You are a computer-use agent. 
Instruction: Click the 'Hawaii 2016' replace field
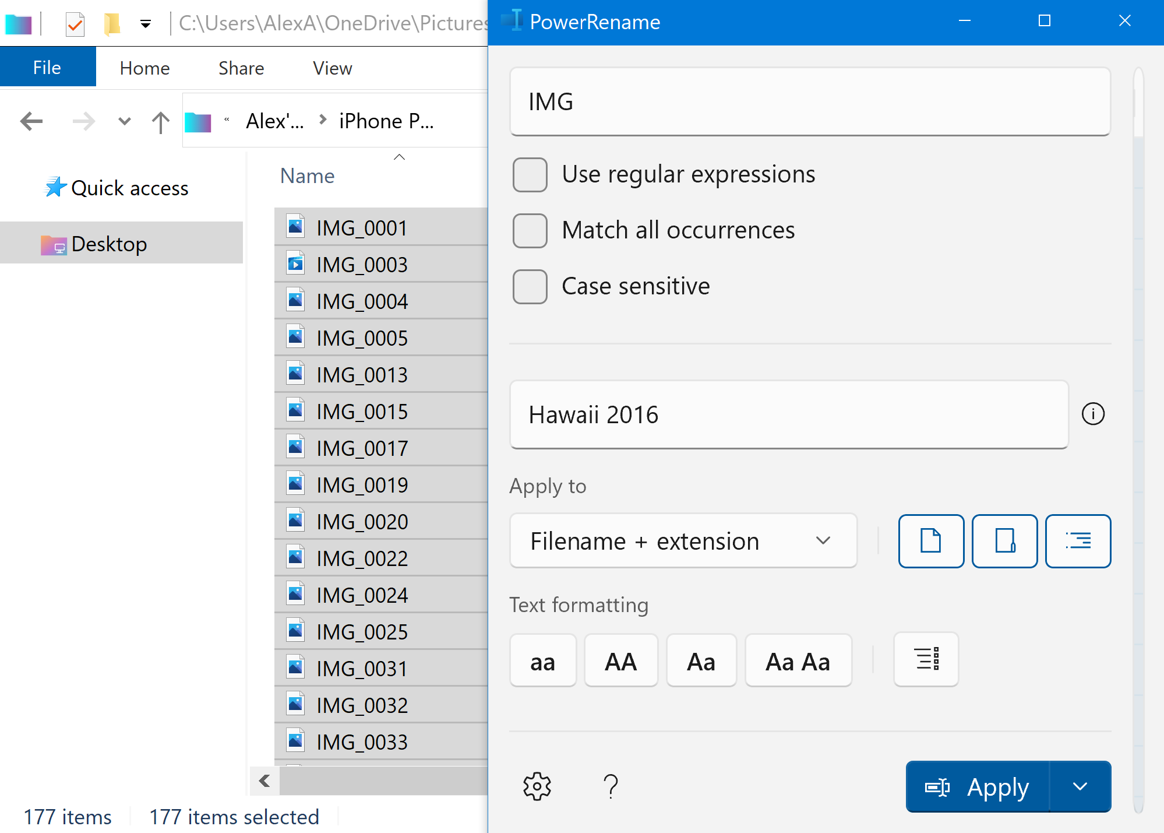(788, 414)
